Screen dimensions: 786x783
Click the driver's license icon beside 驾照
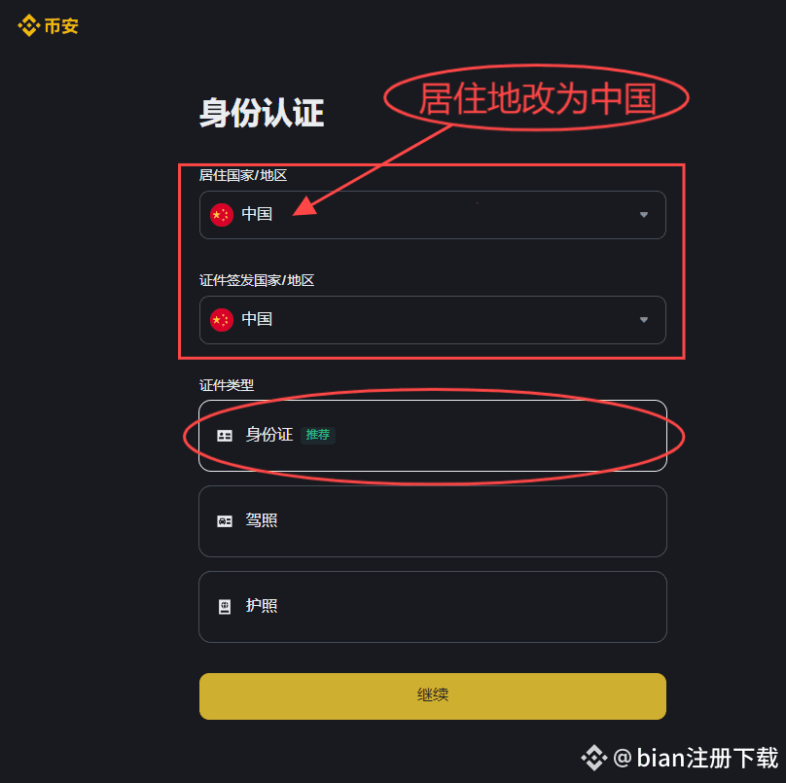[x=225, y=521]
